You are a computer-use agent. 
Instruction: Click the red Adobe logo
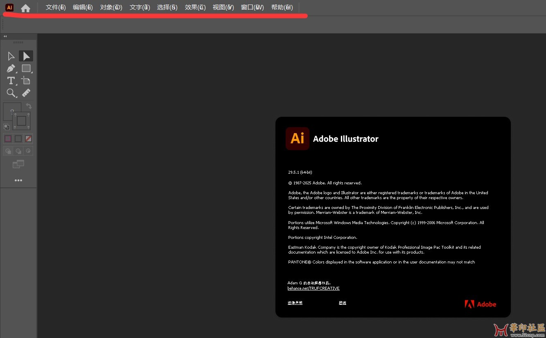(x=481, y=304)
